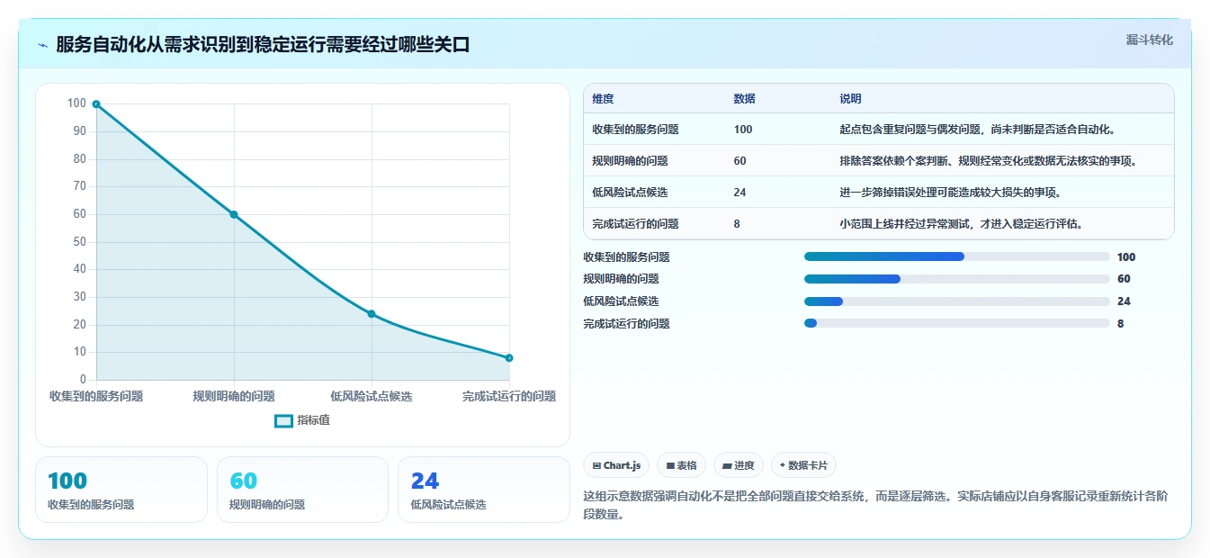Image resolution: width=1210 pixels, height=558 pixels.
Task: Click the progress bar valued 100
Action: coord(957,256)
